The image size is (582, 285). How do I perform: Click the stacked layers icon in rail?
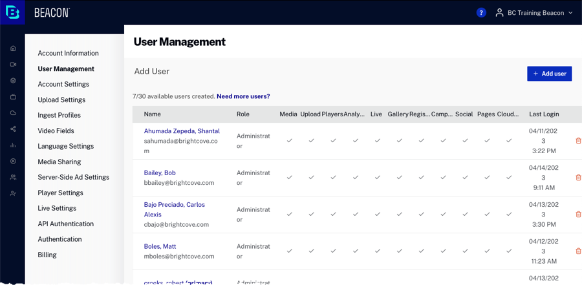click(x=13, y=81)
